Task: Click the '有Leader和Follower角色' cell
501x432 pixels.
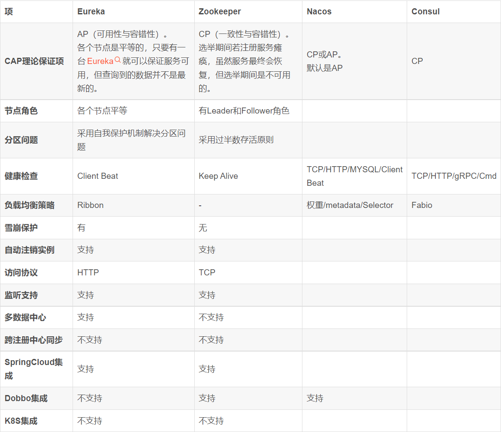Action: click(248, 111)
